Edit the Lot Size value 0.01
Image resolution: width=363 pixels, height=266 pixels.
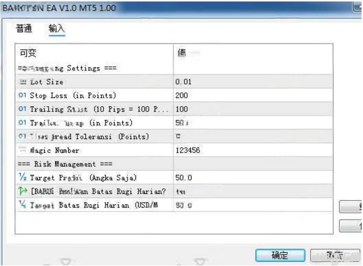[253, 82]
